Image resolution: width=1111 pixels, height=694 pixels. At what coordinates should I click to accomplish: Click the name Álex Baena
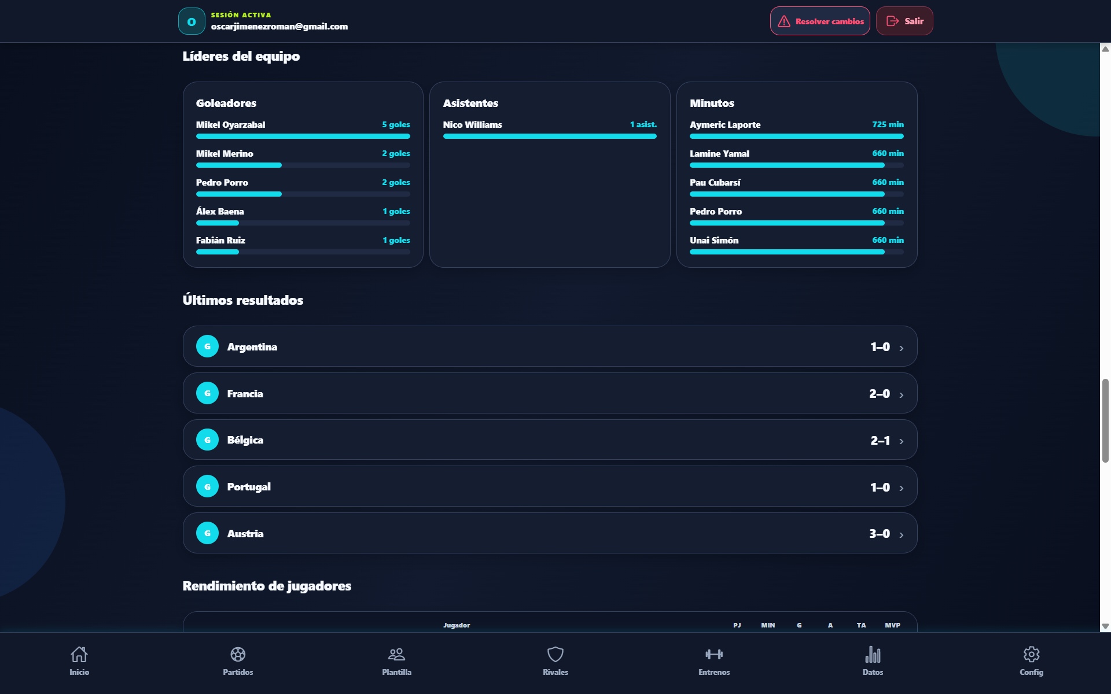pyautogui.click(x=220, y=211)
